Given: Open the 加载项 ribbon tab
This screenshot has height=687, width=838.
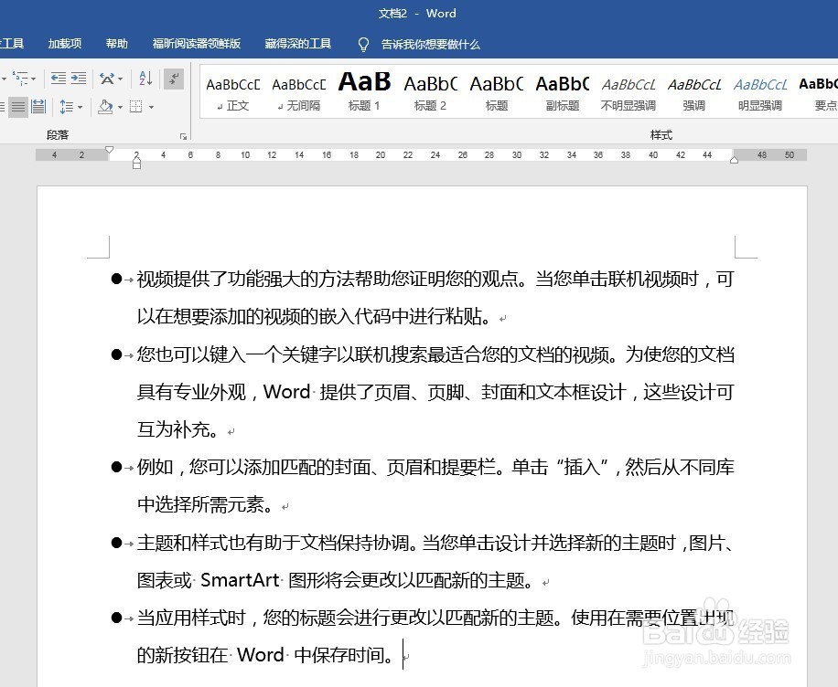Looking at the screenshot, I should pos(65,44).
